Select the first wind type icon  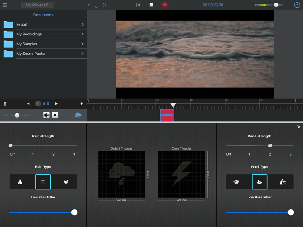point(236,182)
